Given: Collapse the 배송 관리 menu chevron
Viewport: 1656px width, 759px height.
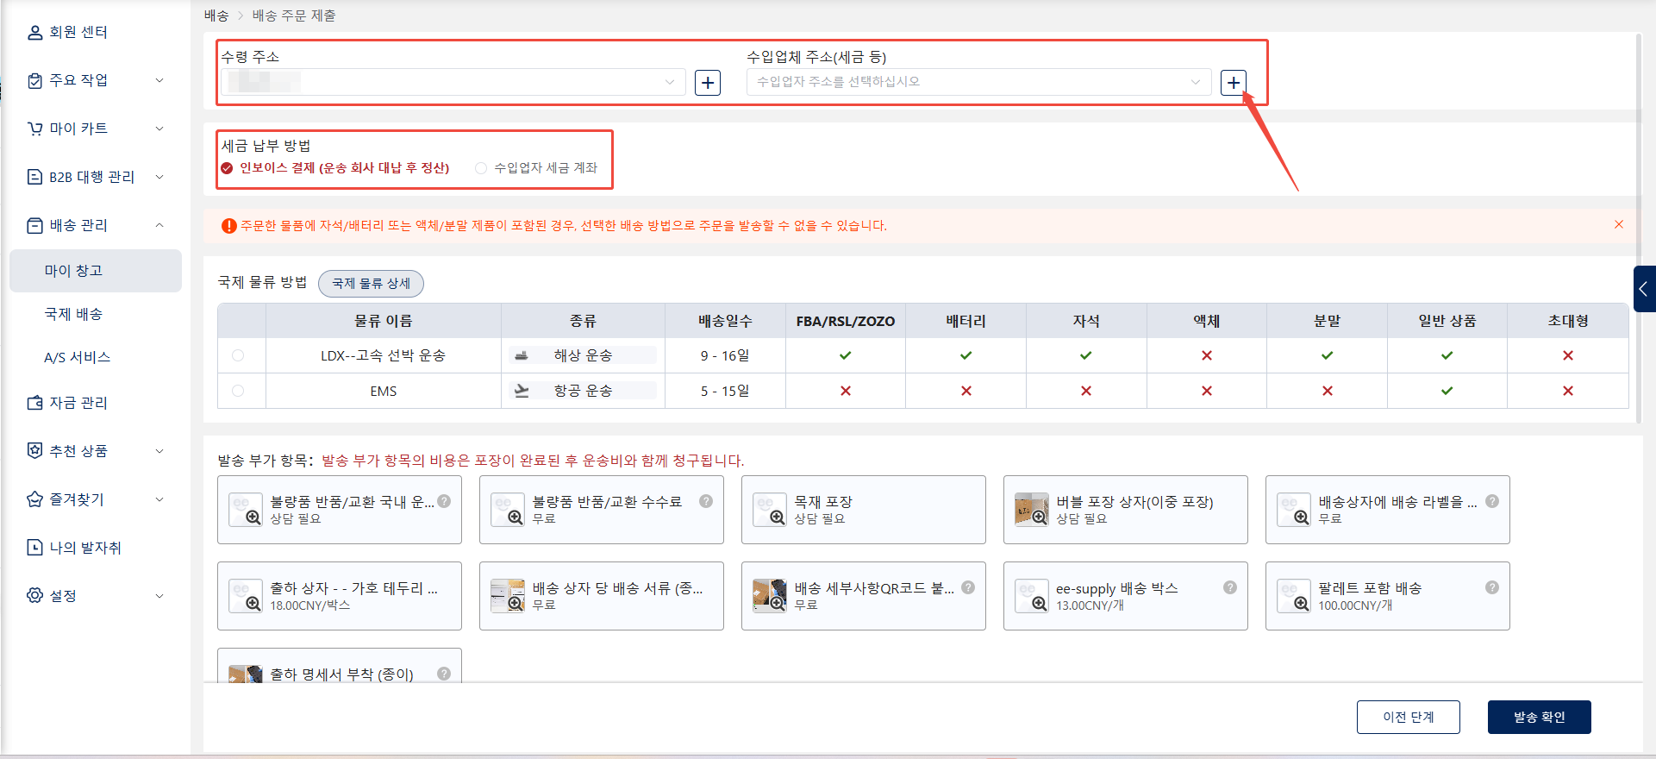Looking at the screenshot, I should 159,225.
